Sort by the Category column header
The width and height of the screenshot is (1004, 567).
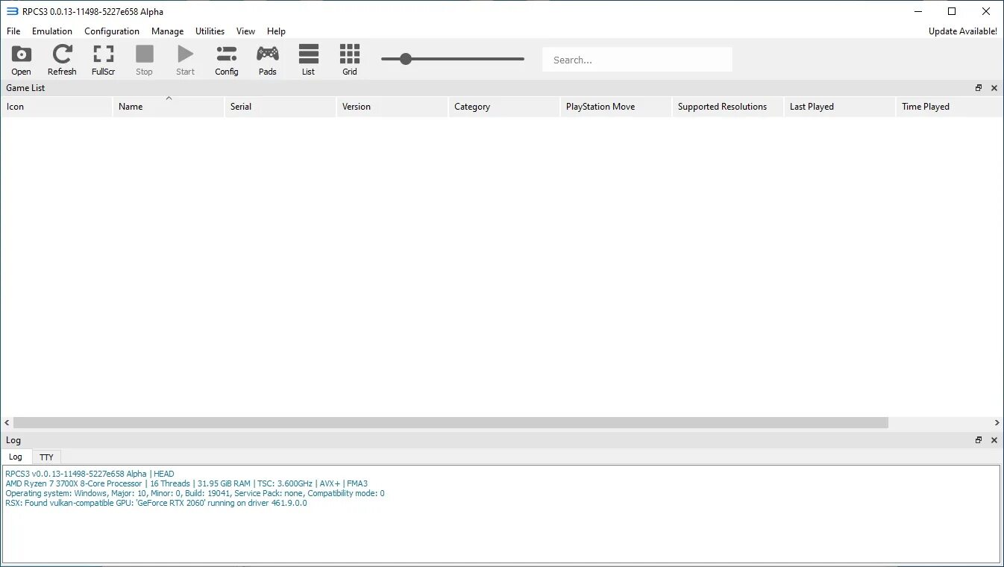click(x=504, y=107)
